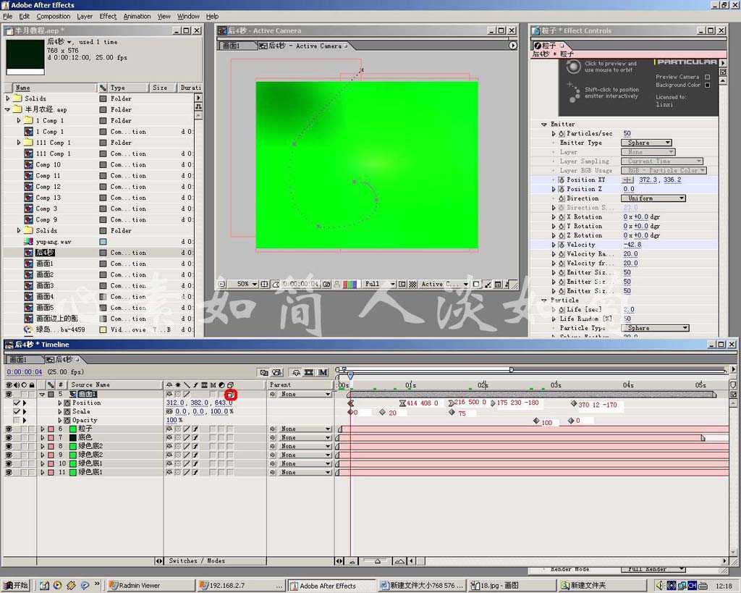Enable the timeline frame blending button
Viewport: 741px width, 593px height.
point(309,373)
